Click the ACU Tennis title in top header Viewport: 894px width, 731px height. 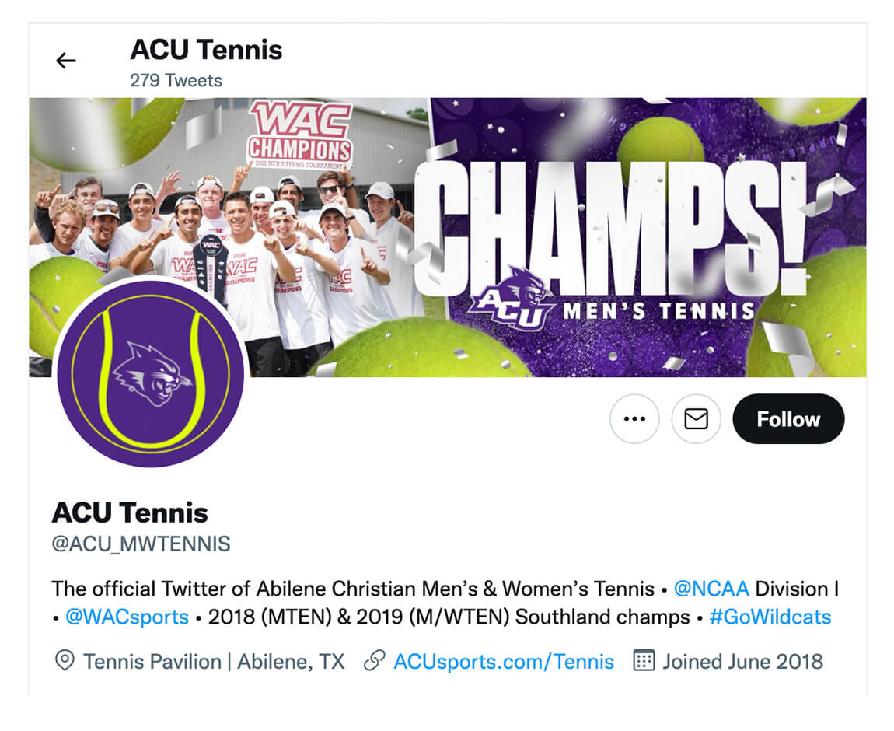(206, 51)
